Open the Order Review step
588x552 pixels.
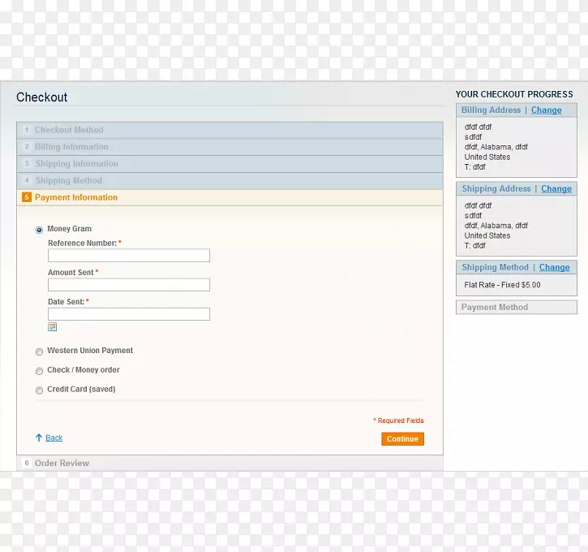[62, 463]
